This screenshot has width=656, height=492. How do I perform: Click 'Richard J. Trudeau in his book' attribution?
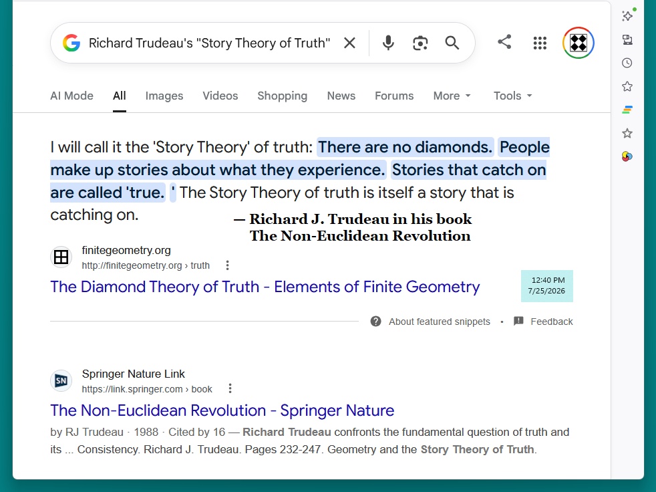(x=361, y=219)
